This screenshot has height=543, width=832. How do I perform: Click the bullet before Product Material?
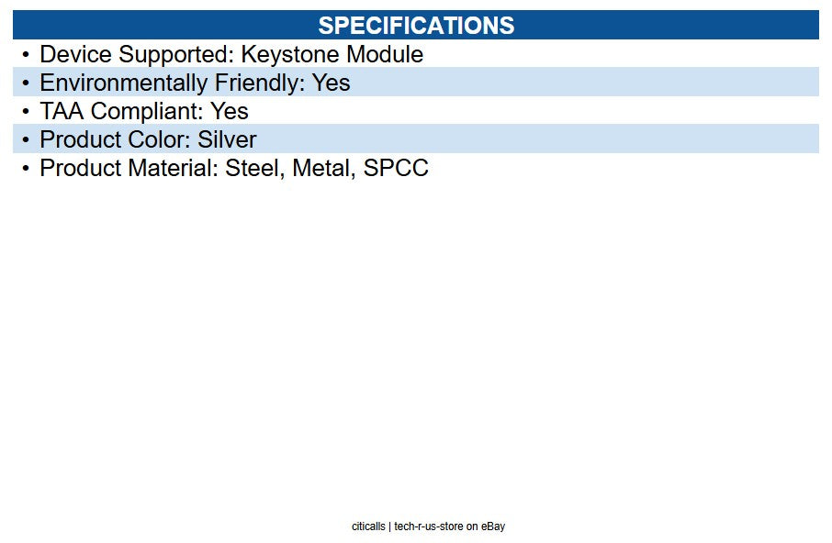(26, 169)
